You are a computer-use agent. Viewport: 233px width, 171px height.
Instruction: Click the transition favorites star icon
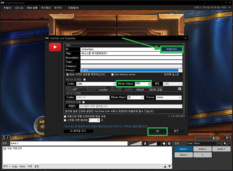[x=225, y=143]
